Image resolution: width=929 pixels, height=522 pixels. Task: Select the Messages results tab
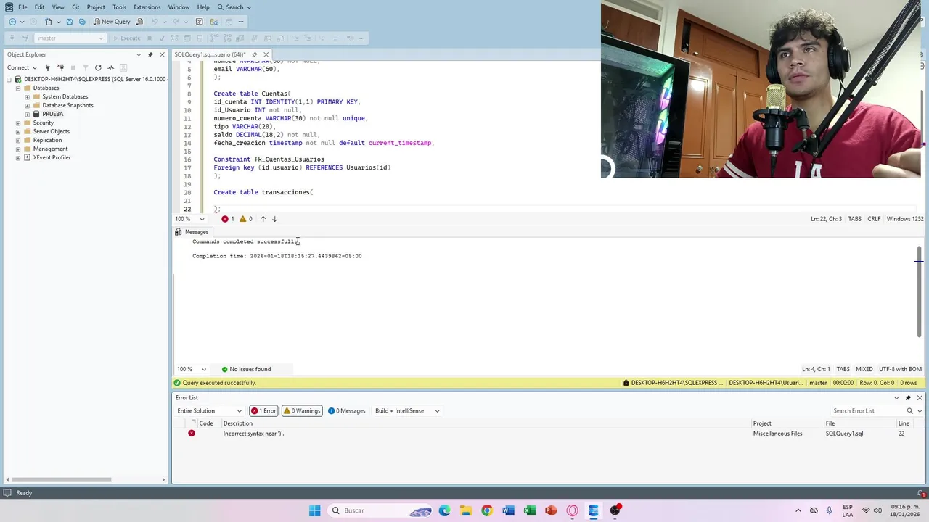pyautogui.click(x=192, y=232)
